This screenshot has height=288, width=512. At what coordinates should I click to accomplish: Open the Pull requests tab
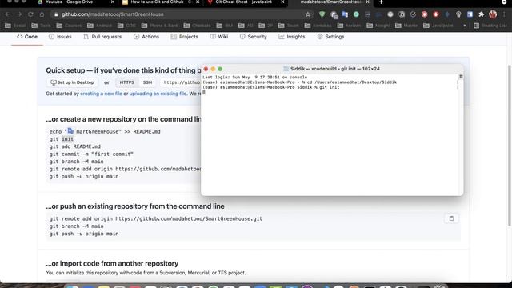(102, 37)
